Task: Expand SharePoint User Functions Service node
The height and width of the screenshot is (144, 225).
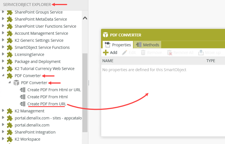Action: tap(3, 26)
